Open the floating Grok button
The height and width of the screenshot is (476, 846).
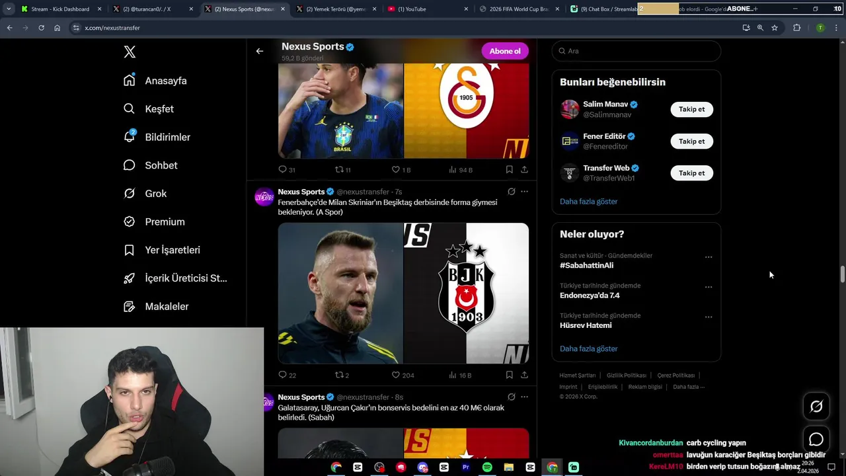coord(816,407)
